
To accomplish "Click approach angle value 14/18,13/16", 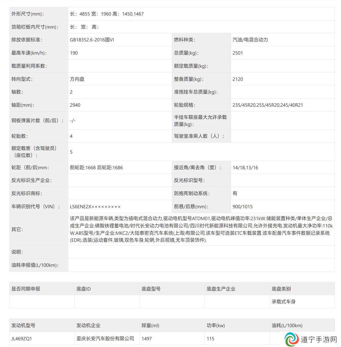I will click(245, 167).
